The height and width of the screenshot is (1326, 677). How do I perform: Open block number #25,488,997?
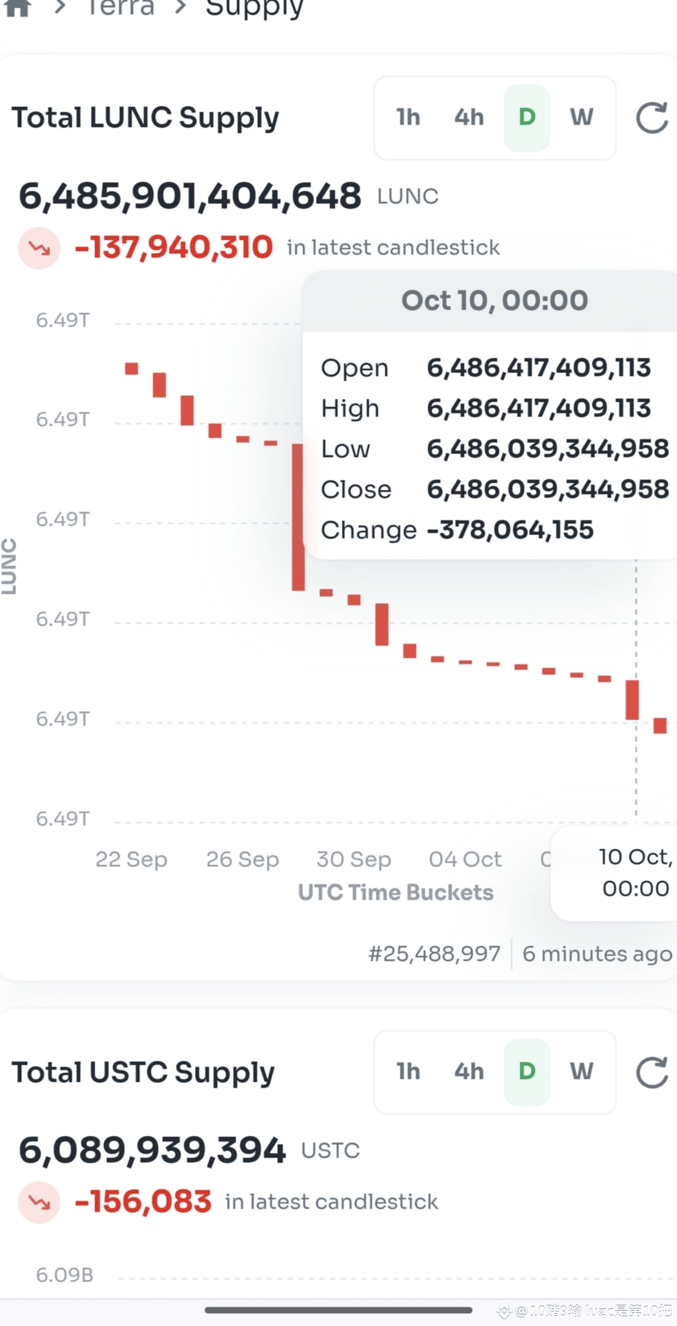tap(435, 954)
